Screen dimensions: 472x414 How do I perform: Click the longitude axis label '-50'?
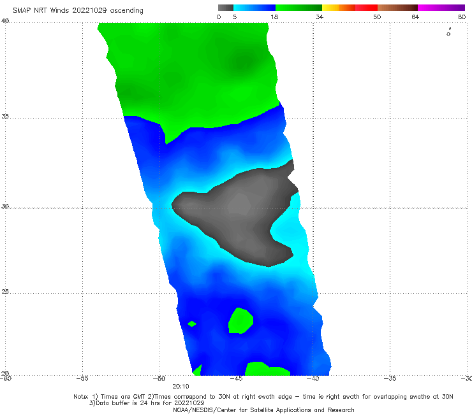(159, 378)
